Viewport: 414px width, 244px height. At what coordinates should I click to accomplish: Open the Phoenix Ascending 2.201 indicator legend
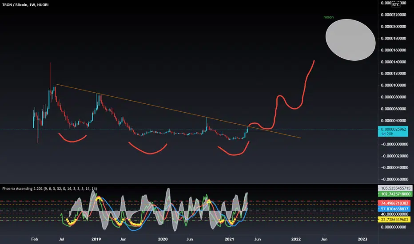50,189
